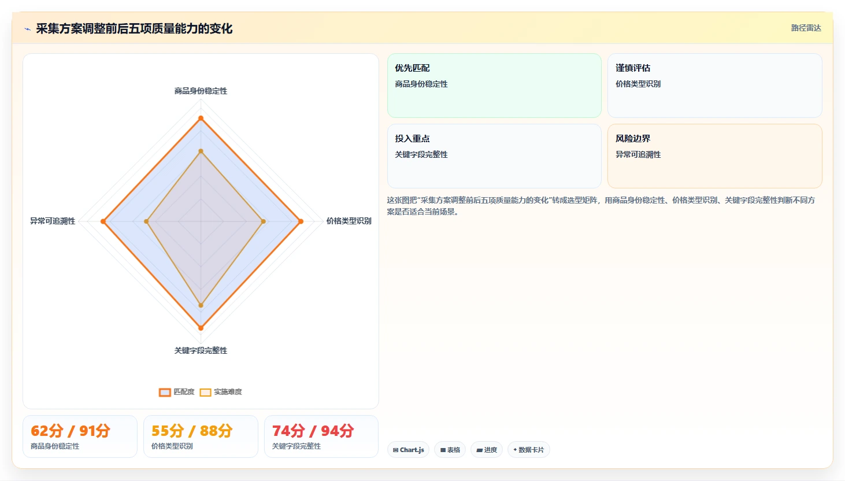Viewport: 845px width, 481px height.
Task: Toggle the 实施难度 legend swatch
Action: click(205, 392)
